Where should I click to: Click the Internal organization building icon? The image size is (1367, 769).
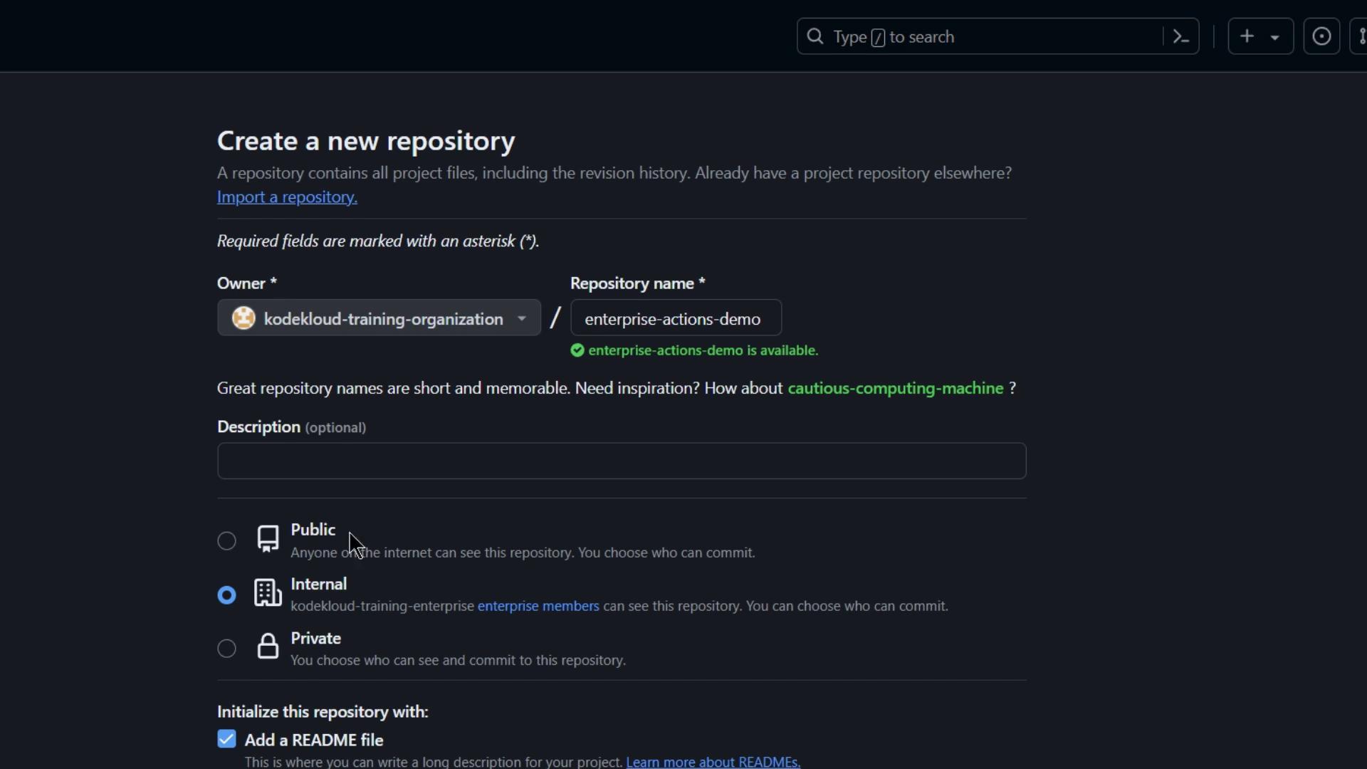pos(268,593)
